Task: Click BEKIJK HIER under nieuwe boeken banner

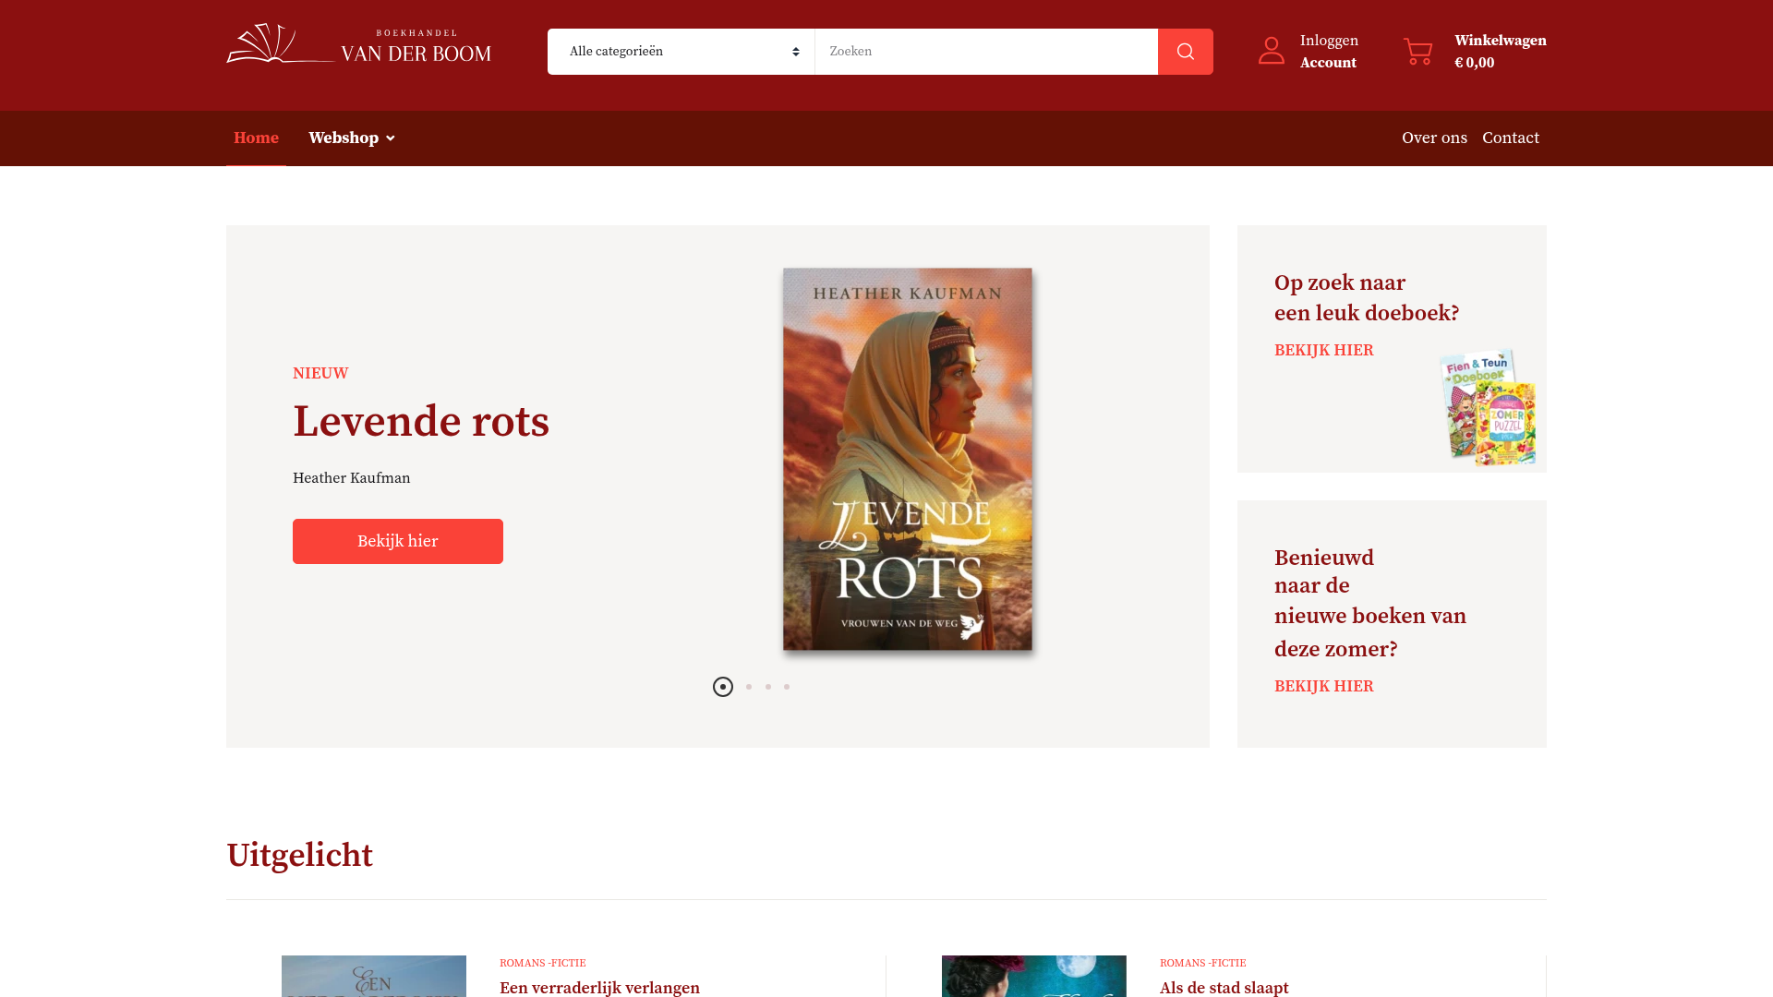Action: (1324, 687)
